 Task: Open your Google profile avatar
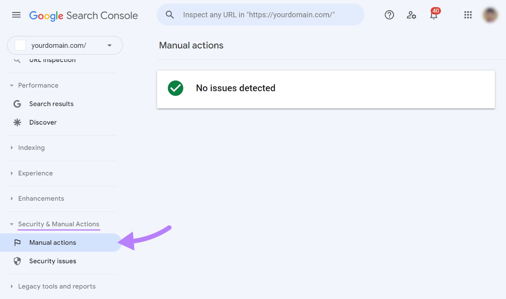491,15
